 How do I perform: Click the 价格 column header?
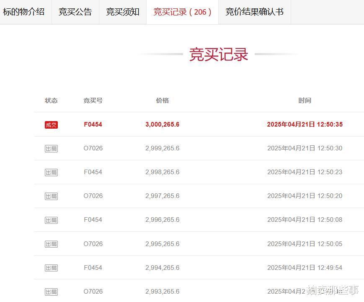point(162,100)
